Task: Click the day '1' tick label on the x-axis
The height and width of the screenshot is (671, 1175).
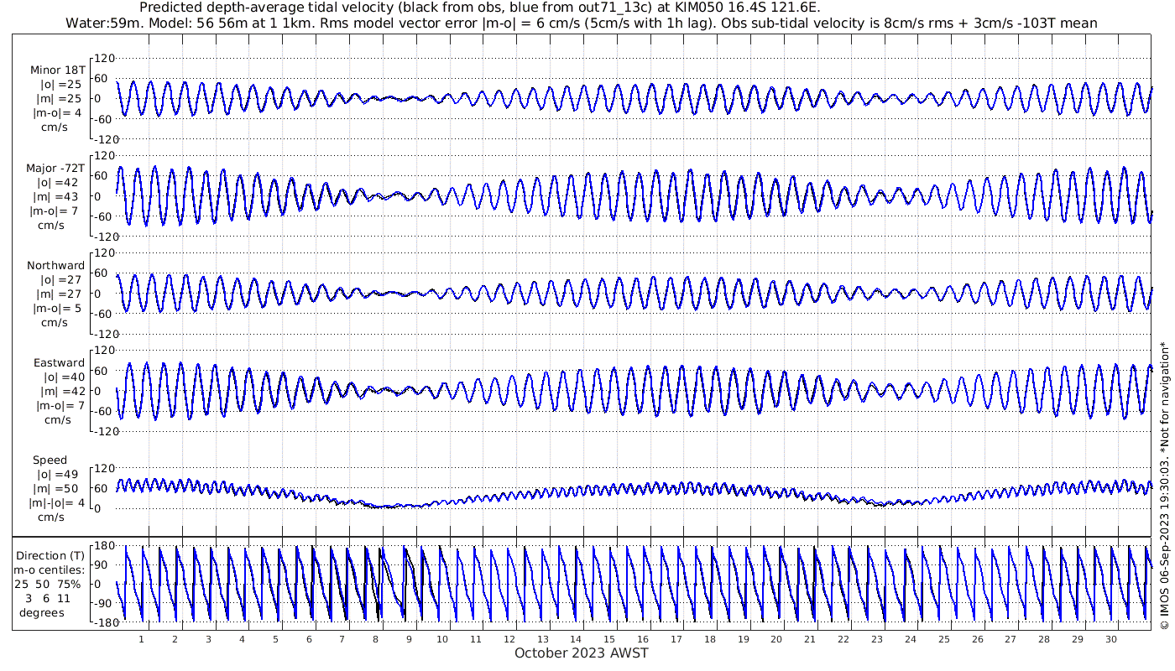Action: click(142, 639)
